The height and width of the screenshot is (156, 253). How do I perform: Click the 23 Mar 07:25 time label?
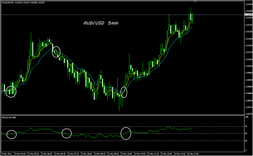(73, 154)
